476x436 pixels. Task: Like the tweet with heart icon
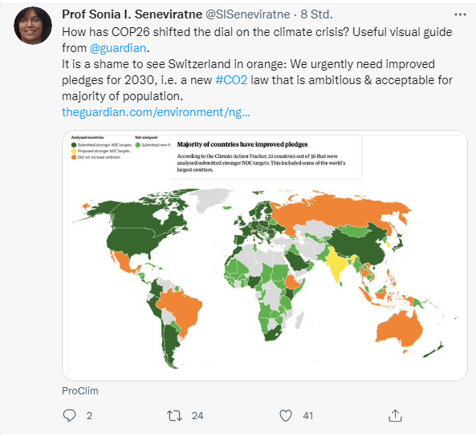(285, 416)
